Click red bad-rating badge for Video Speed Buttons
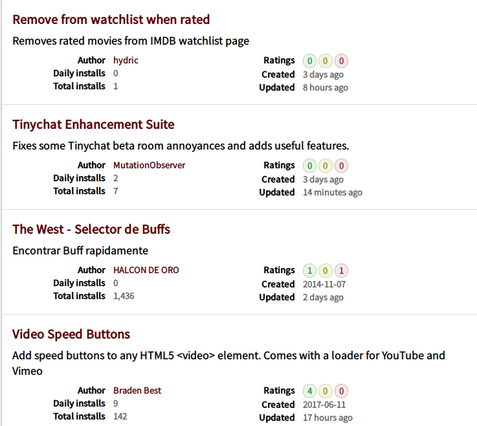Viewport: 477px width, 426px height. point(341,391)
